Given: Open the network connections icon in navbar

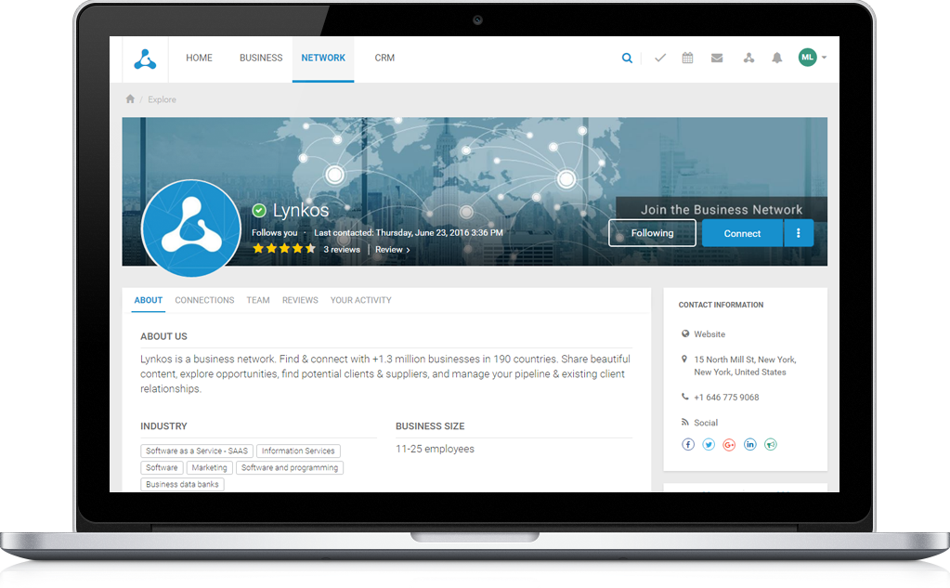Looking at the screenshot, I should 748,59.
